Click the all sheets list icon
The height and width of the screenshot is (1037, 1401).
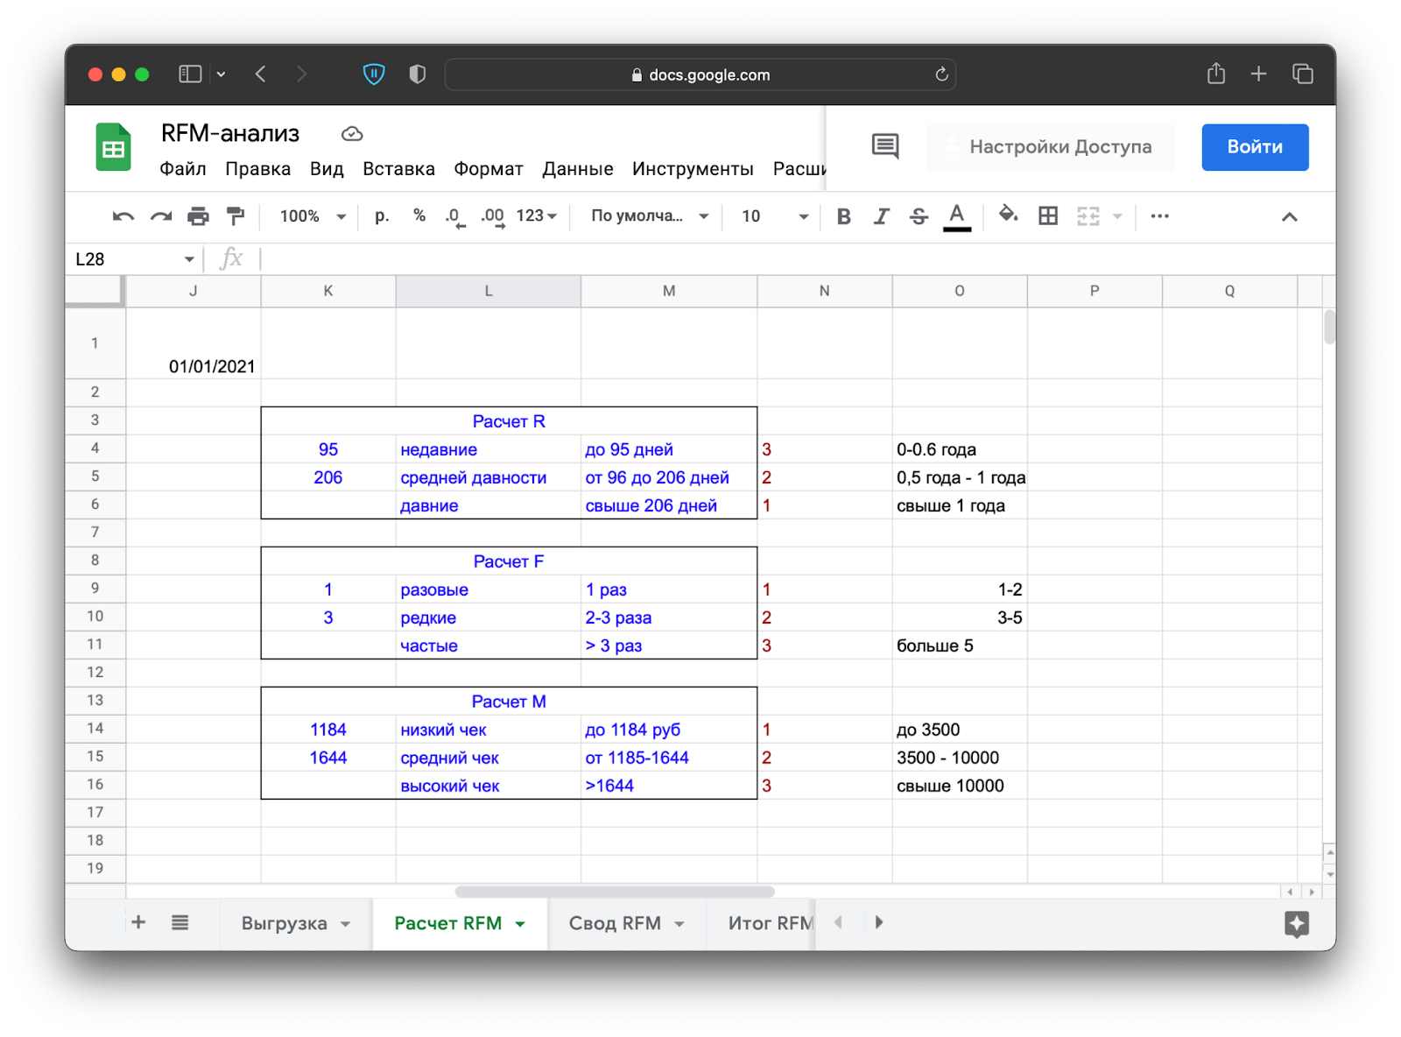point(180,922)
